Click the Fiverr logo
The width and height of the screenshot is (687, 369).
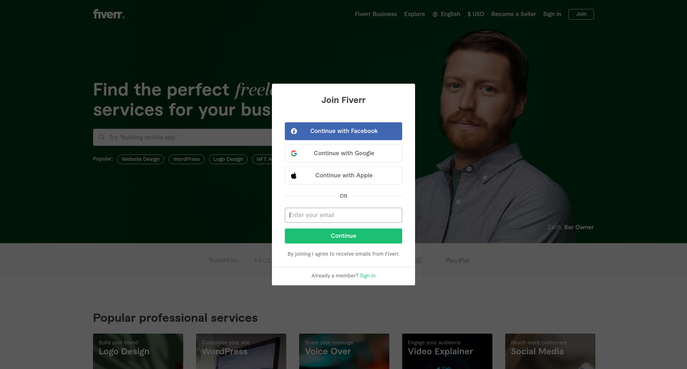pyautogui.click(x=109, y=14)
